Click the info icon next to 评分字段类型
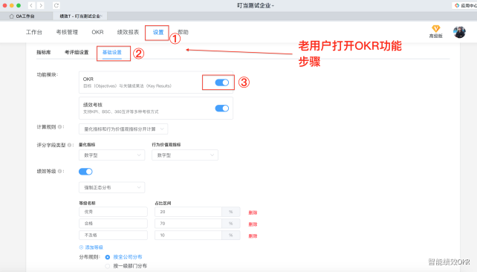 point(69,145)
